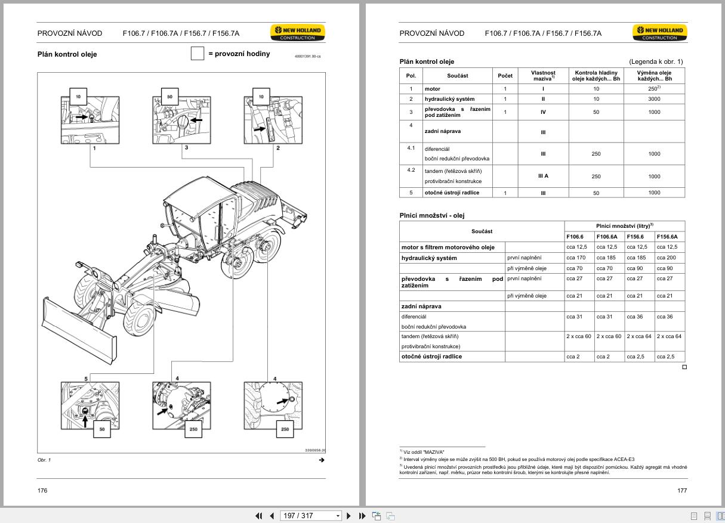Click the 'PROVOZNÍ NÁVOD' header on page 177

point(431,33)
